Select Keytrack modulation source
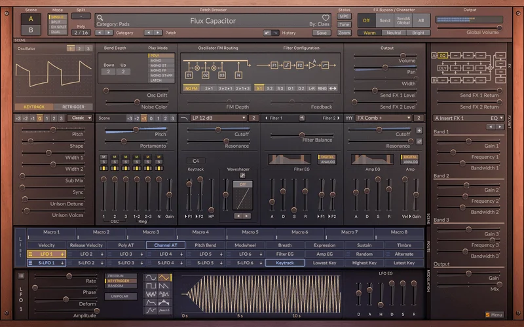Image resolution: width=524 pixels, height=327 pixels. [x=285, y=263]
